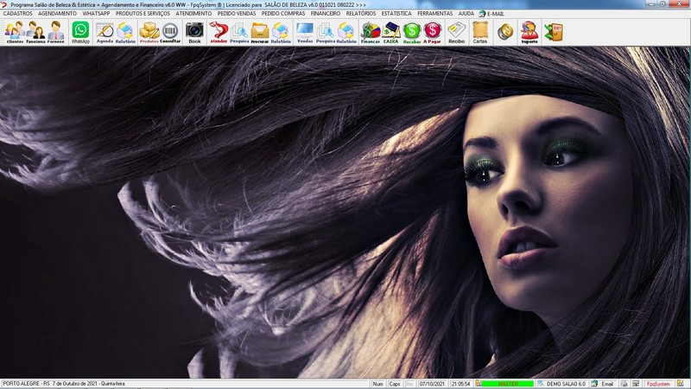Open the A Pagar red dollar icon

point(432,32)
